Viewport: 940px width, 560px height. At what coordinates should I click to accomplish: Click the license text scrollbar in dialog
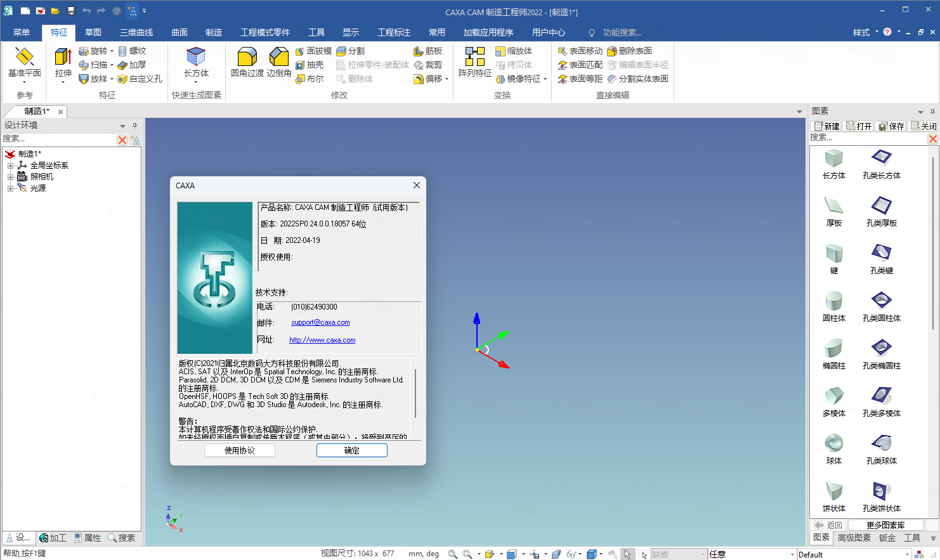point(416,393)
